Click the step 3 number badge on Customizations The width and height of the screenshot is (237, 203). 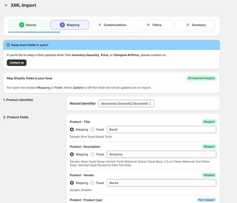(x=99, y=25)
